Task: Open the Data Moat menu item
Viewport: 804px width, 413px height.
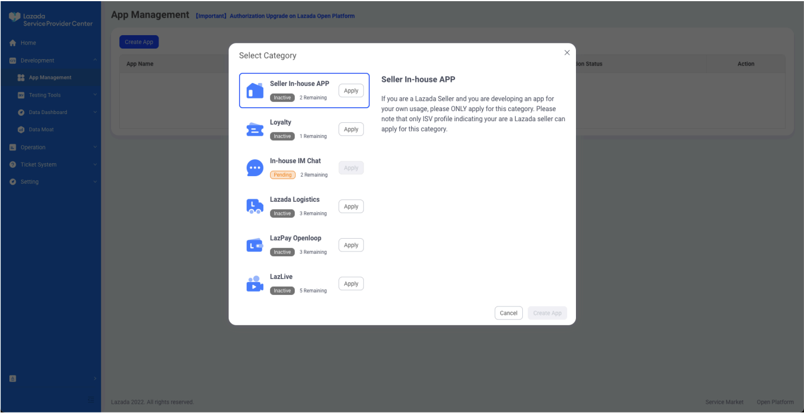Action: (x=50, y=129)
